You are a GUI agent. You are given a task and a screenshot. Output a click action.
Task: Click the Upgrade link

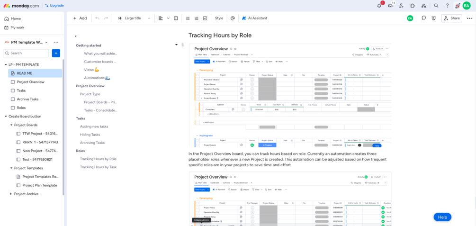(54, 6)
